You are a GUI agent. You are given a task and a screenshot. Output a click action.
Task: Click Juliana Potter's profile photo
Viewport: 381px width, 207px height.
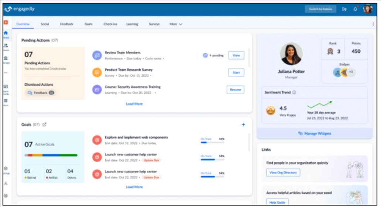tap(291, 54)
